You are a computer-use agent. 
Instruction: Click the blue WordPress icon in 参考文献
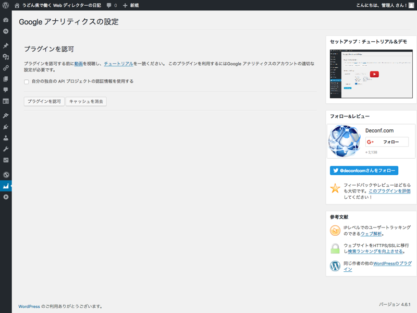[x=335, y=266]
